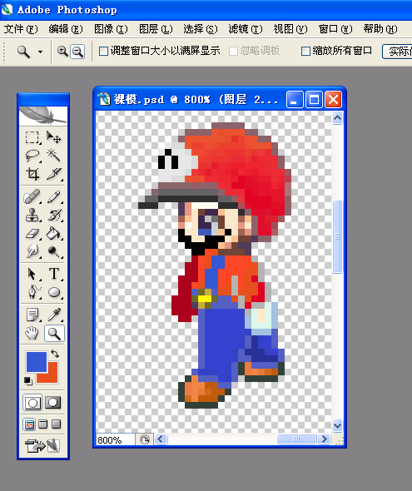Open the 图层(L) menu
Image resolution: width=412 pixels, height=491 pixels.
tap(156, 29)
